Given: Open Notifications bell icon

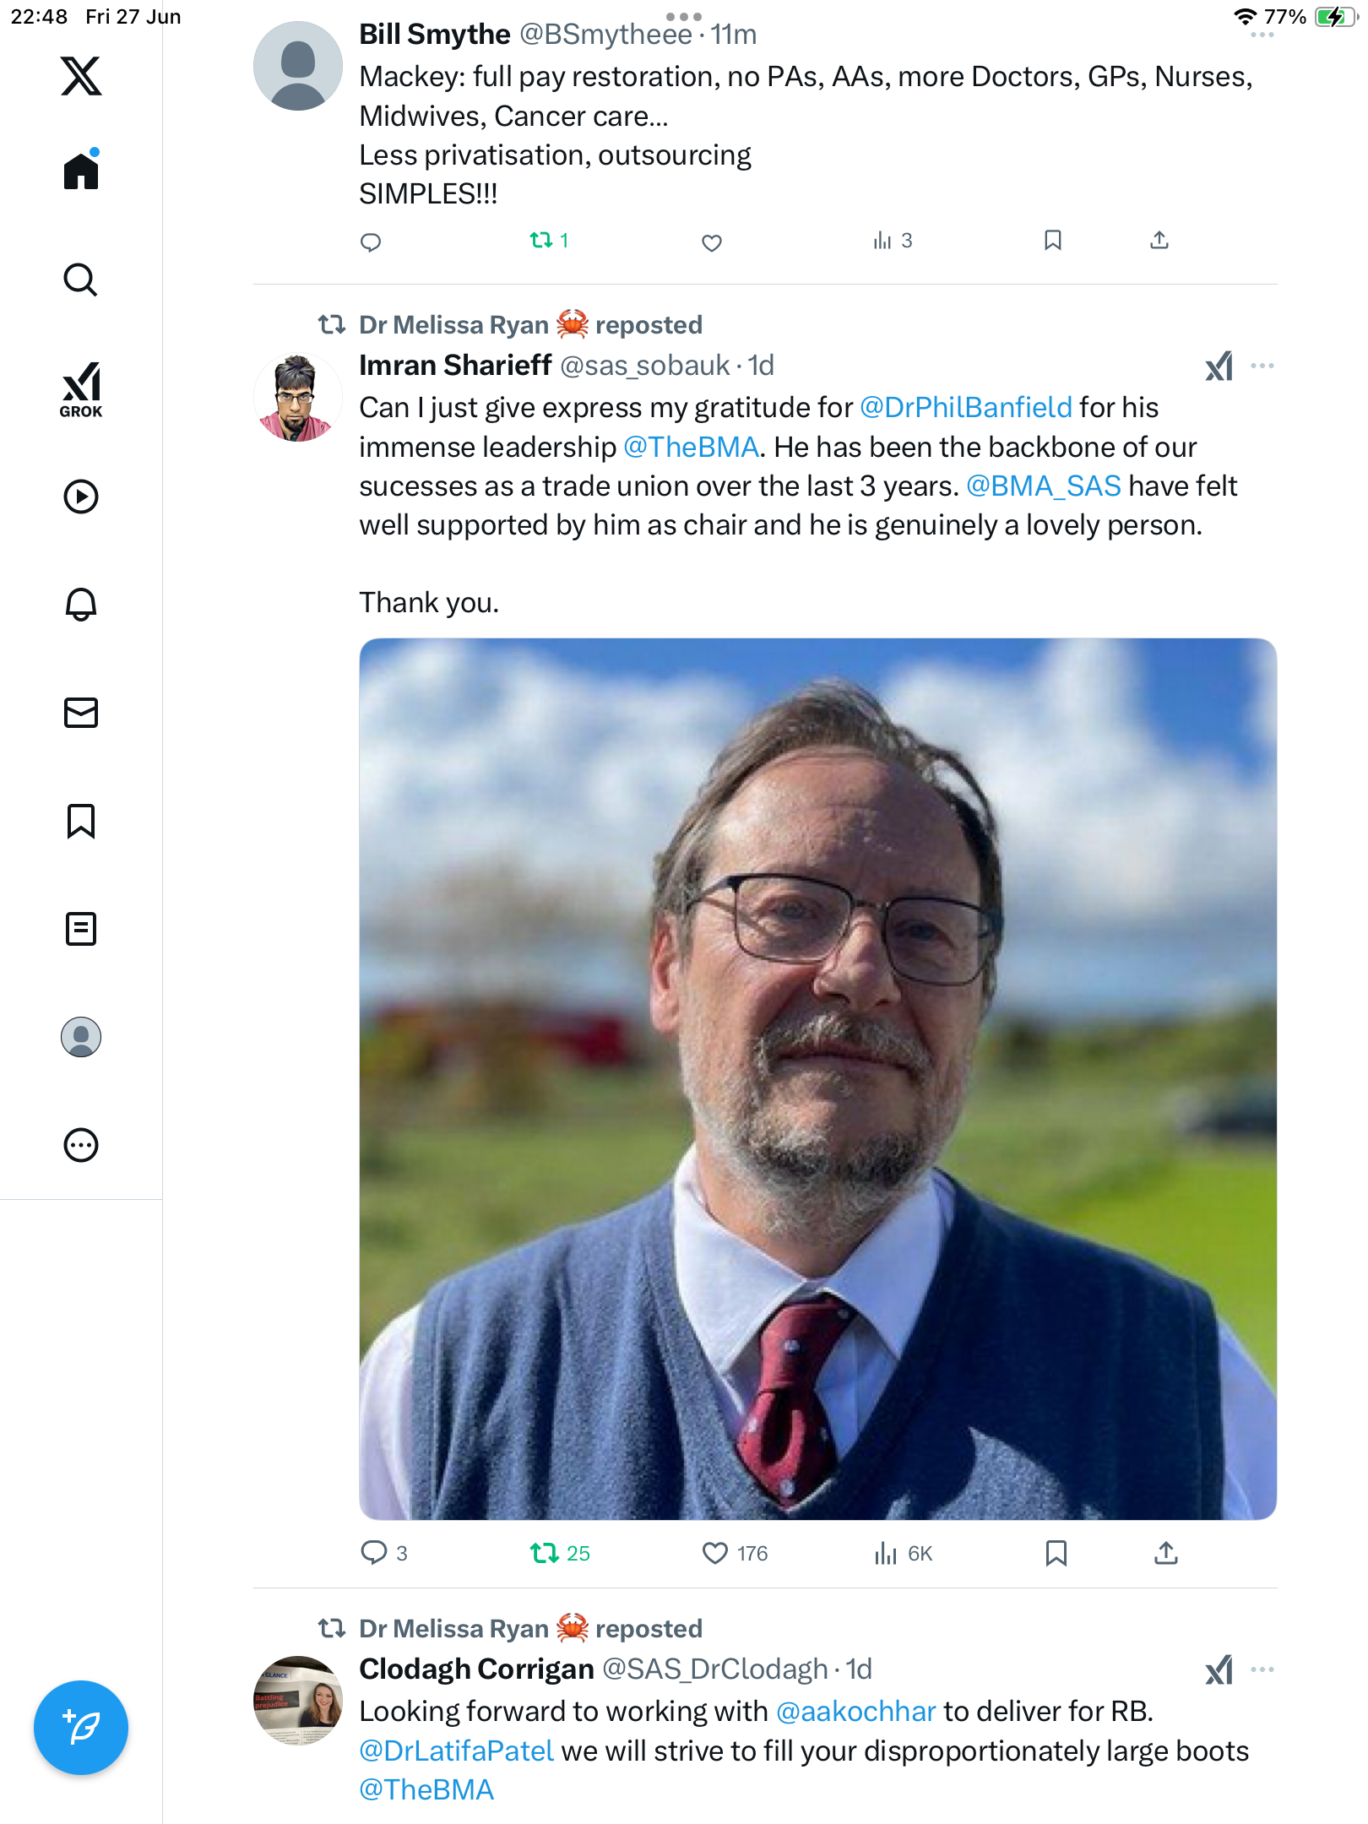Looking at the screenshot, I should (81, 604).
